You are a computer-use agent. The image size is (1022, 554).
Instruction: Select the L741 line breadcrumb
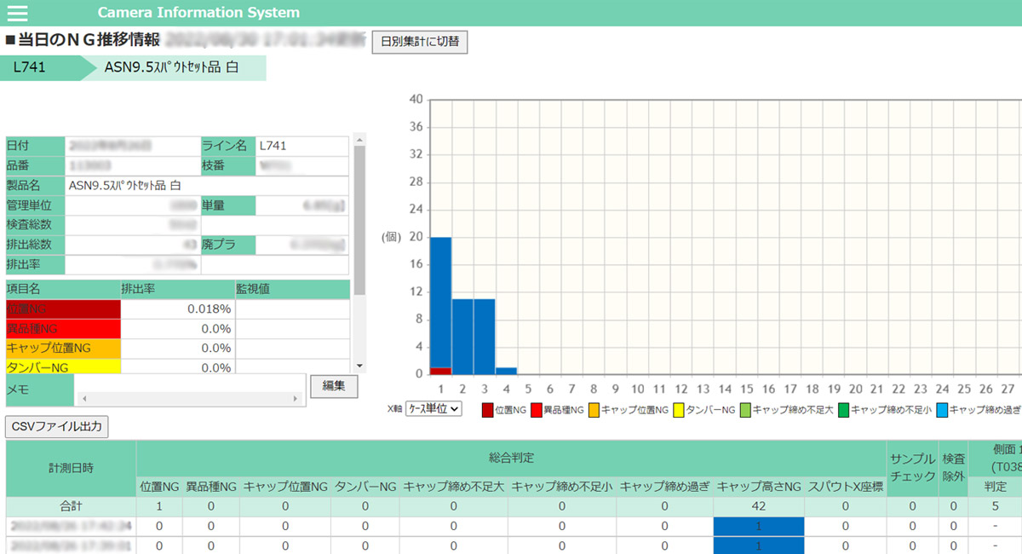pyautogui.click(x=38, y=68)
